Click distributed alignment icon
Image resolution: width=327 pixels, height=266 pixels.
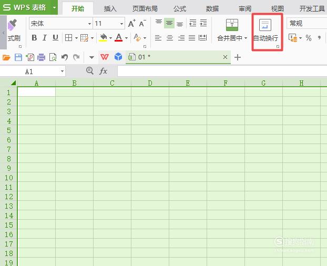click(x=202, y=38)
